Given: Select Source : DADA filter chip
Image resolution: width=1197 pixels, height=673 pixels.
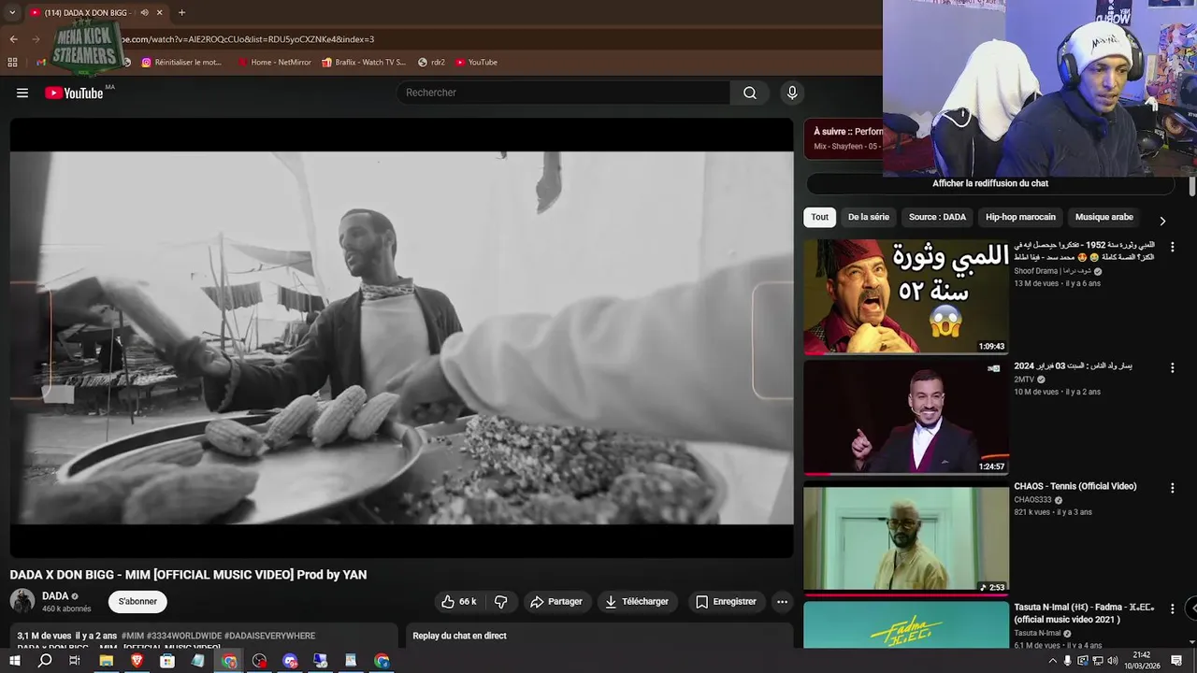Looking at the screenshot, I should click(x=937, y=217).
